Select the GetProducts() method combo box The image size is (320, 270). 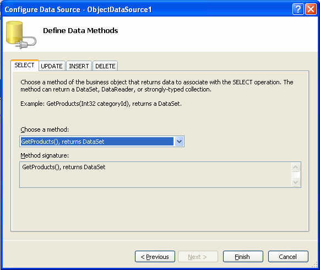(x=102, y=141)
